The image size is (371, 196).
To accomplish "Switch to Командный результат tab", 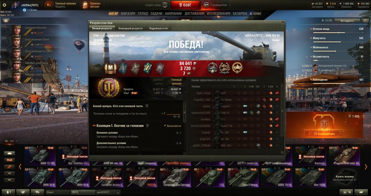I will click(x=130, y=28).
